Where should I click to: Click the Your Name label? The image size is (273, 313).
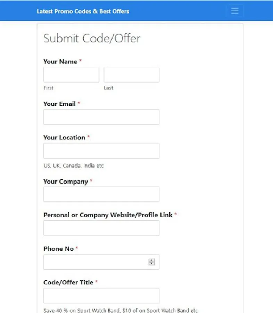click(x=60, y=62)
